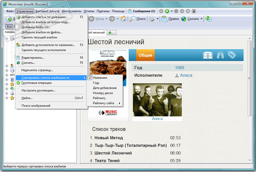Open dropdown arrow next to Назад

tap(106, 19)
